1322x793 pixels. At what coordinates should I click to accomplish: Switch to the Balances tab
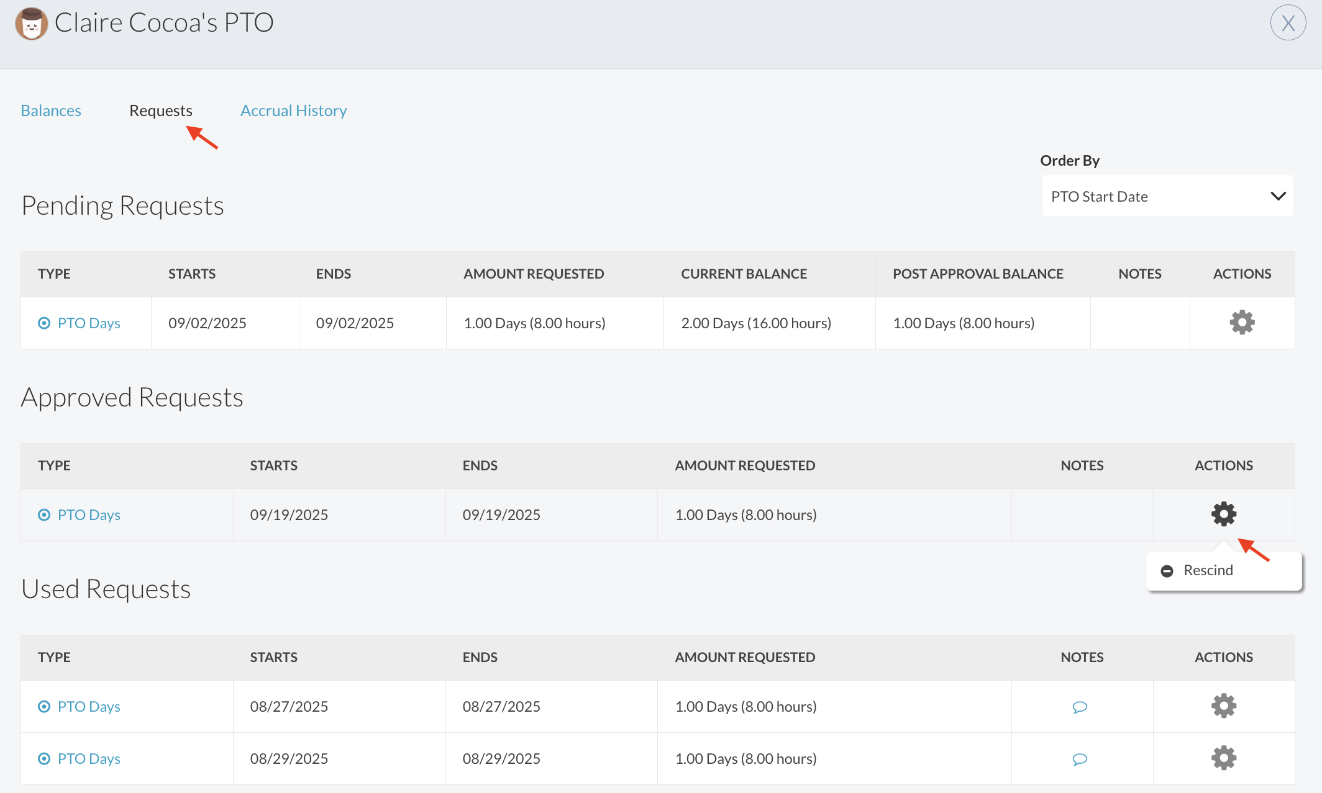(x=51, y=110)
